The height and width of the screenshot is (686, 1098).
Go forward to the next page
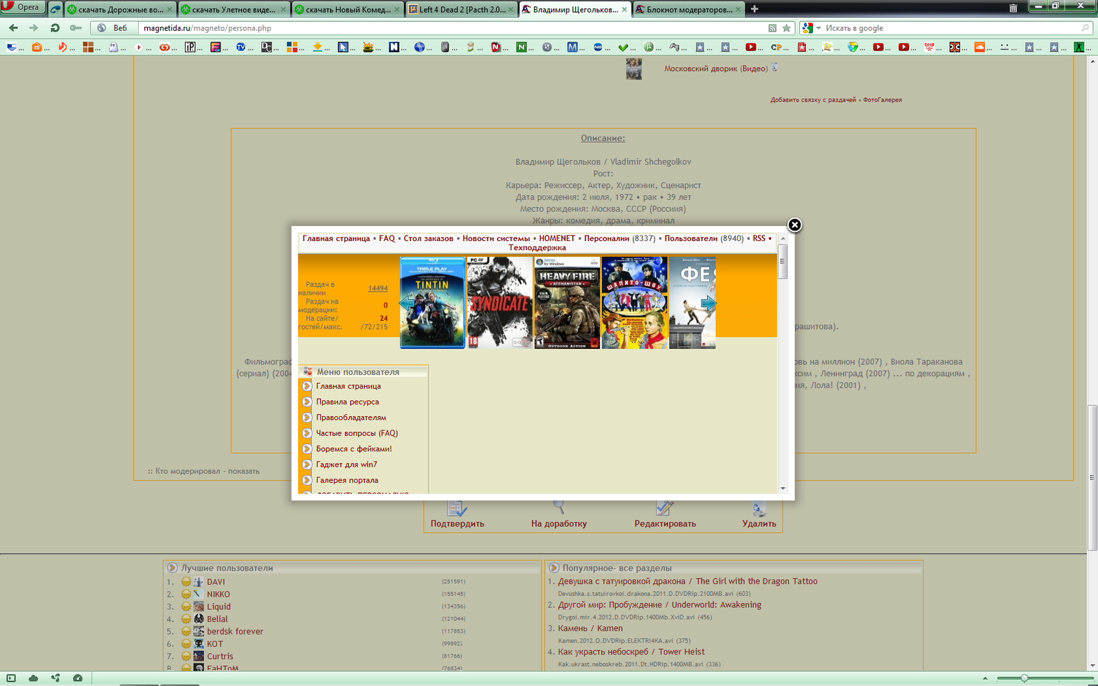(33, 28)
